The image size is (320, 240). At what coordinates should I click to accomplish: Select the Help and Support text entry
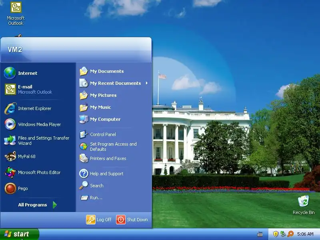[106, 174]
